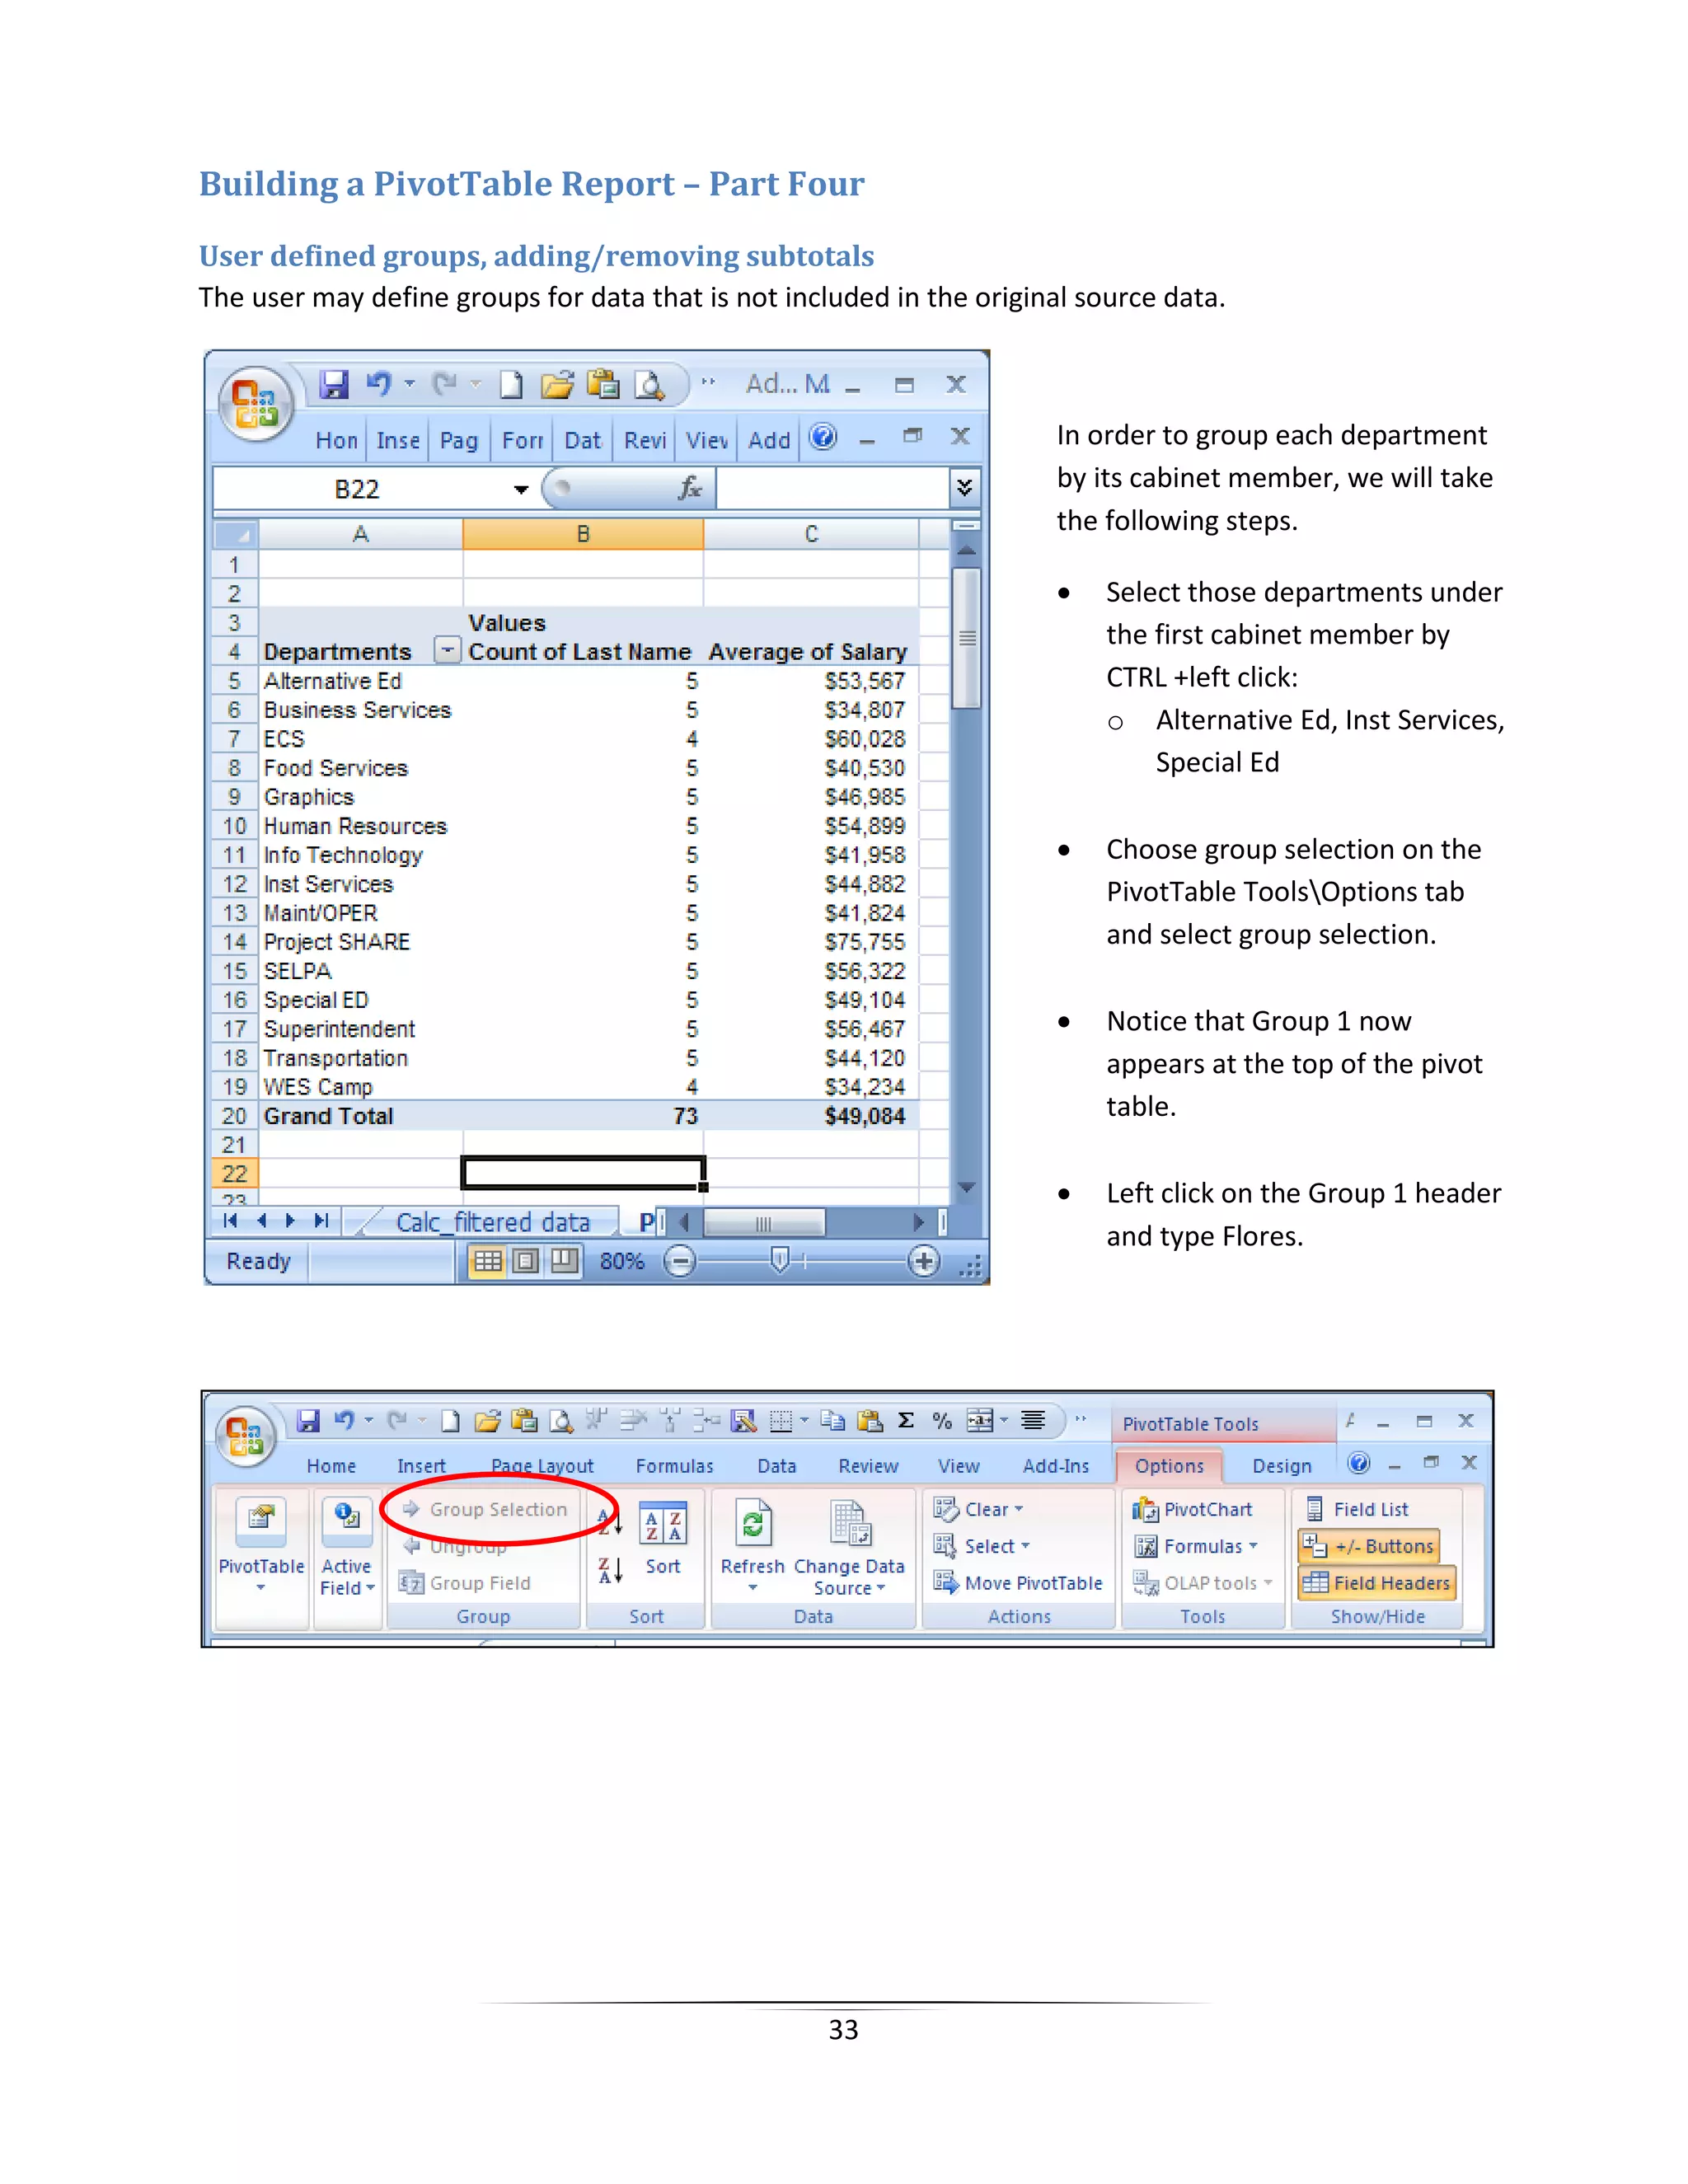Click Add-Ins tab in lower ribbon
Viewport: 1688px width, 2184px height.
coord(1055,1466)
